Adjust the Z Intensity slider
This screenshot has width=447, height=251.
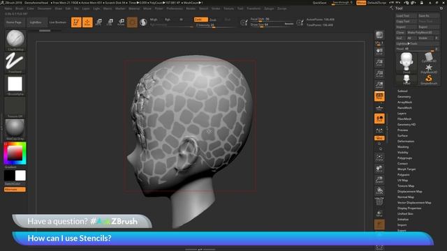point(214,25)
